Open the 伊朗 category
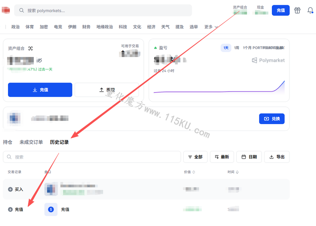The height and width of the screenshot is (226, 316). tap(72, 27)
